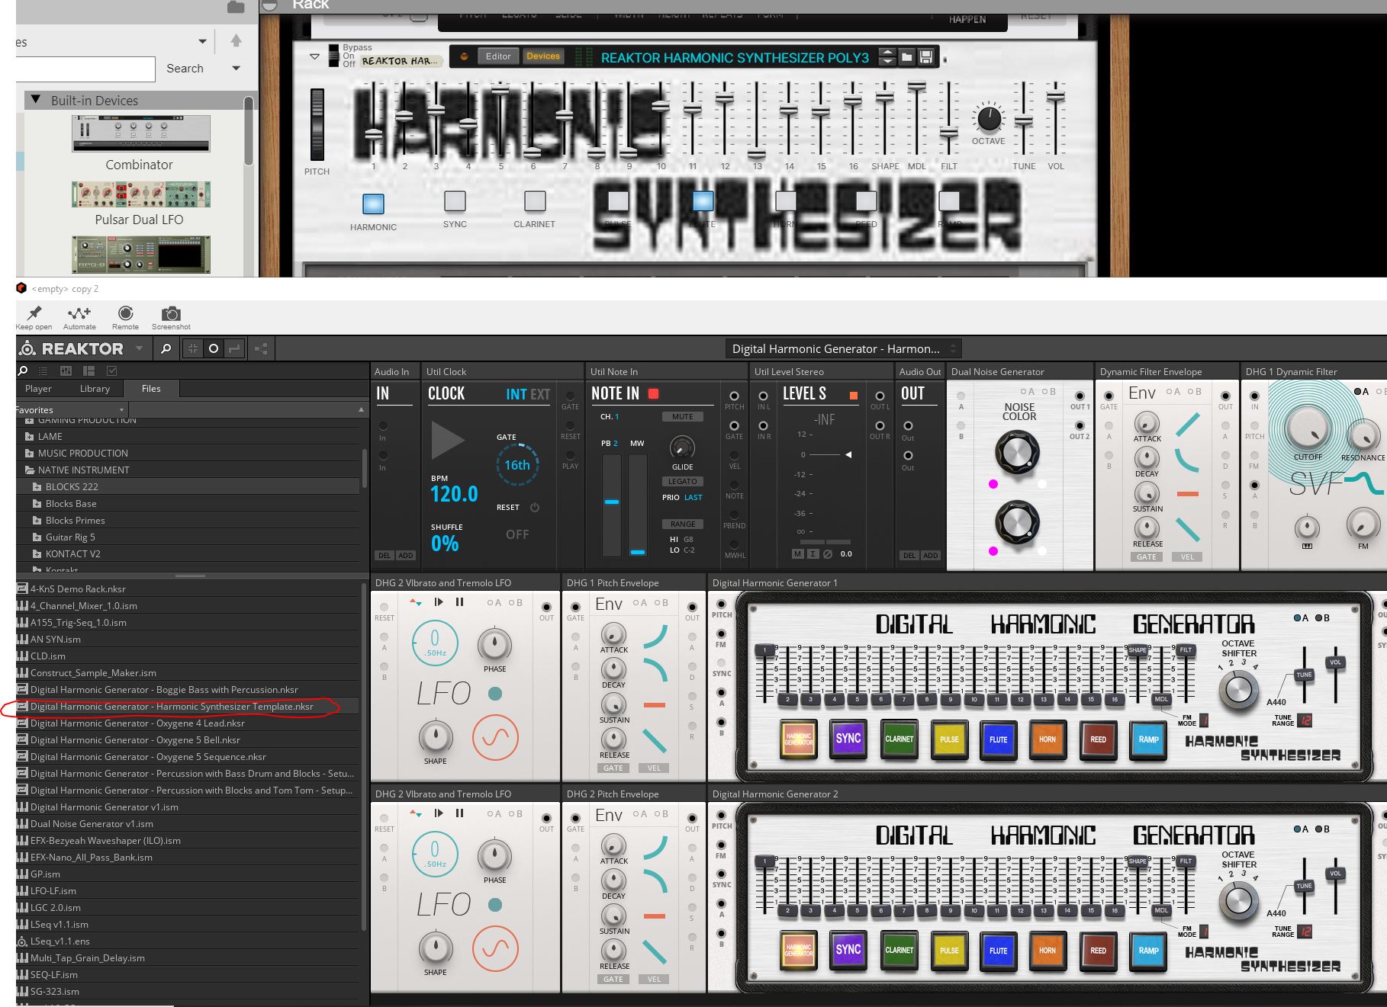Click the Level Stereo sum sigma icon
The height and width of the screenshot is (1007, 1387).
tap(813, 554)
